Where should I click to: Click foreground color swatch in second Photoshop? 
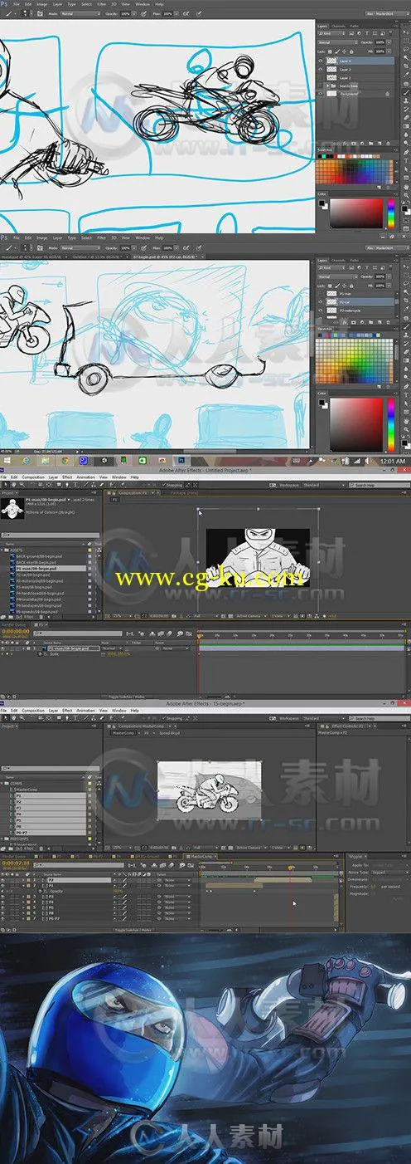pyautogui.click(x=322, y=403)
